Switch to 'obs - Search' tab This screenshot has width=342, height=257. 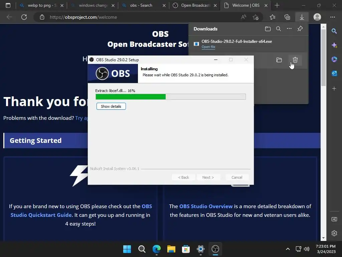141,5
